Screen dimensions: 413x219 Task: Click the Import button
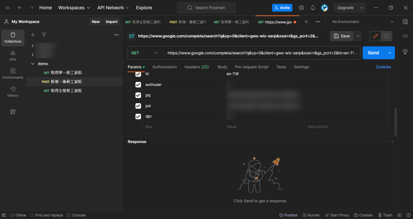click(112, 22)
